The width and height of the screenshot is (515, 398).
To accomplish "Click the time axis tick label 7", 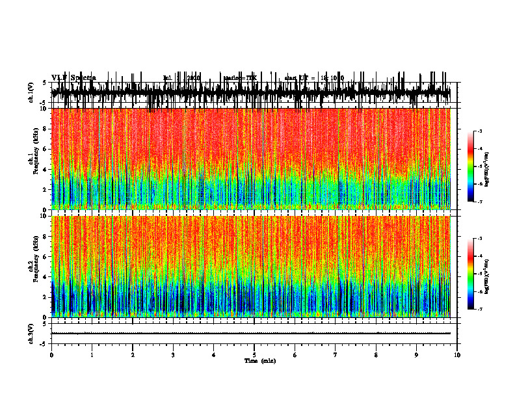I will click(x=336, y=355).
